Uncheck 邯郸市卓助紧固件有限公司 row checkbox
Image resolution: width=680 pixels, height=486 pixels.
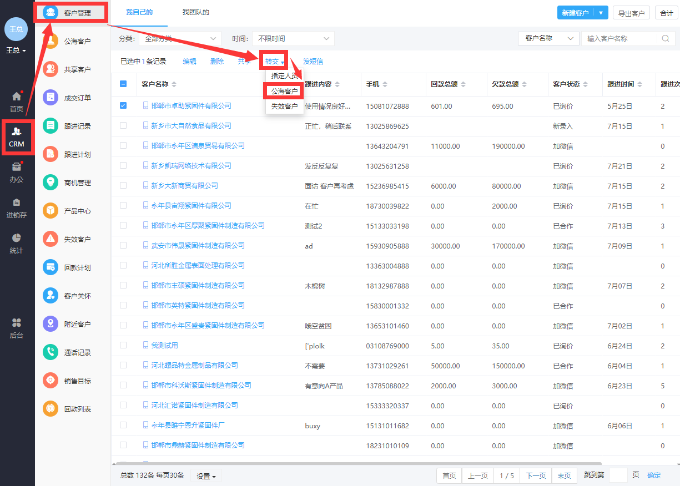coord(123,105)
